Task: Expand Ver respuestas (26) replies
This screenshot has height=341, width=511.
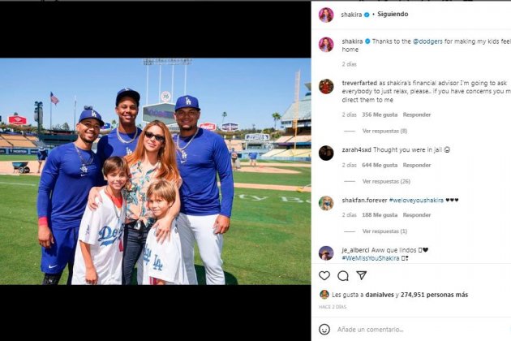Action: (386, 181)
